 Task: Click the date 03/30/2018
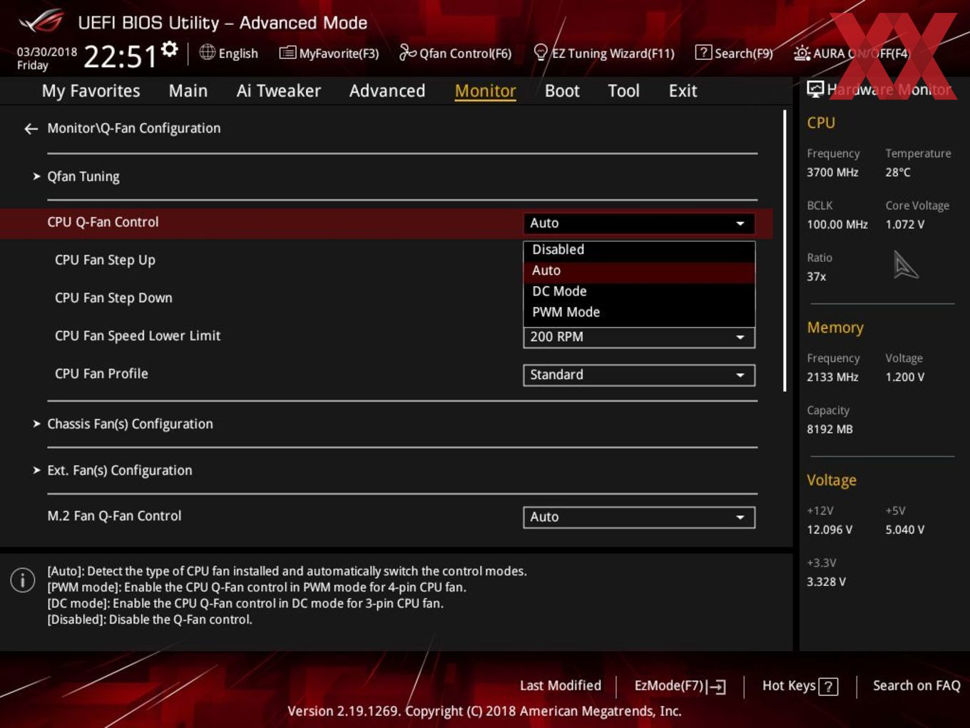coord(47,51)
